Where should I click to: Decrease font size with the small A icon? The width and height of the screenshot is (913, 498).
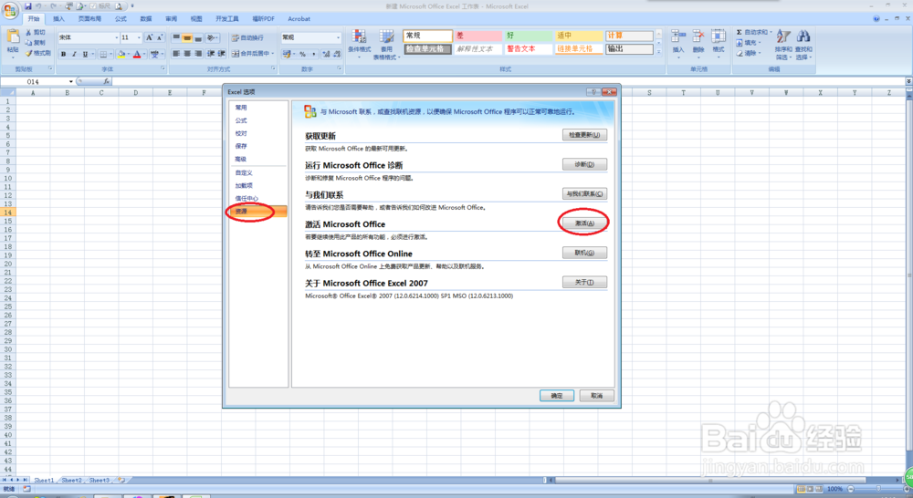[160, 37]
